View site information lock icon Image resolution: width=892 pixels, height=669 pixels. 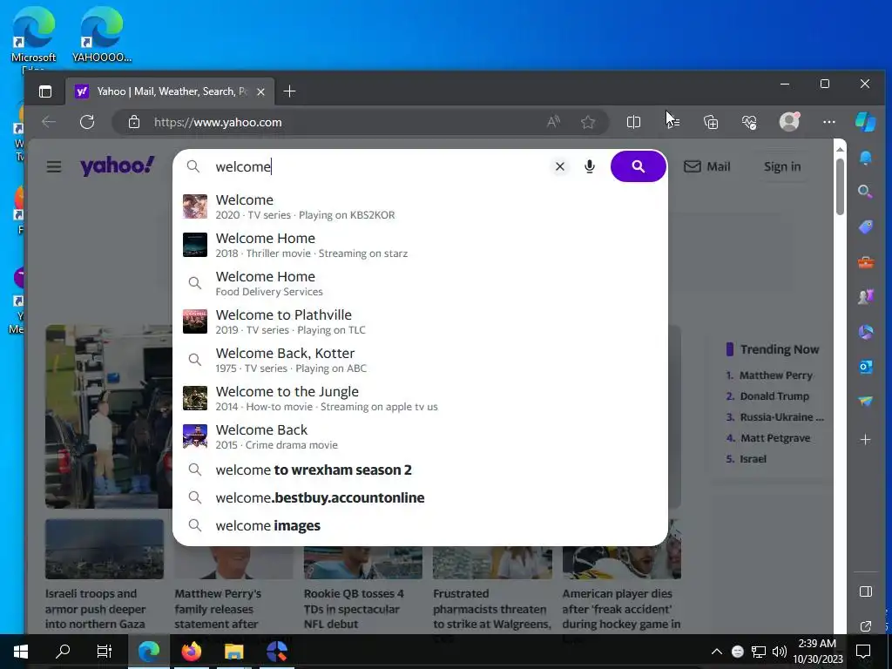tap(134, 122)
